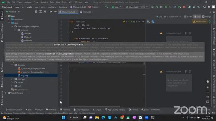Viewport: 216px width, 121px height.
Task: Expand the mipmap folder
Action: [x=12, y=79]
